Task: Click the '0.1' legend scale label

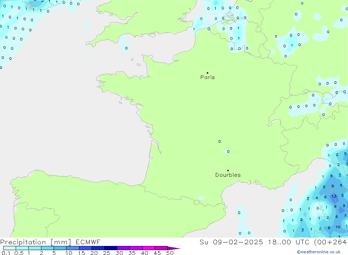Action: point(6,253)
